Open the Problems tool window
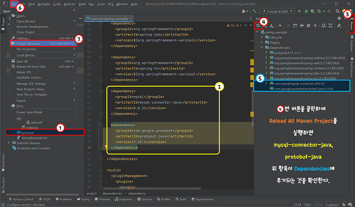The image size is (355, 207). tap(63, 199)
